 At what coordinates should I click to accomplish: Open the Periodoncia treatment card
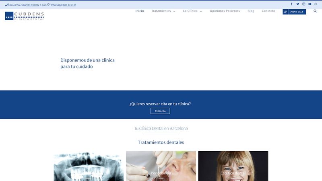coord(161,166)
